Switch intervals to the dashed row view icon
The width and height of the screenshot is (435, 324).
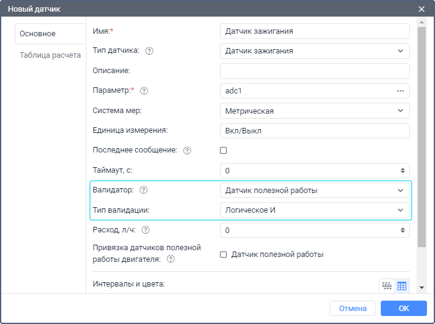point(387,285)
